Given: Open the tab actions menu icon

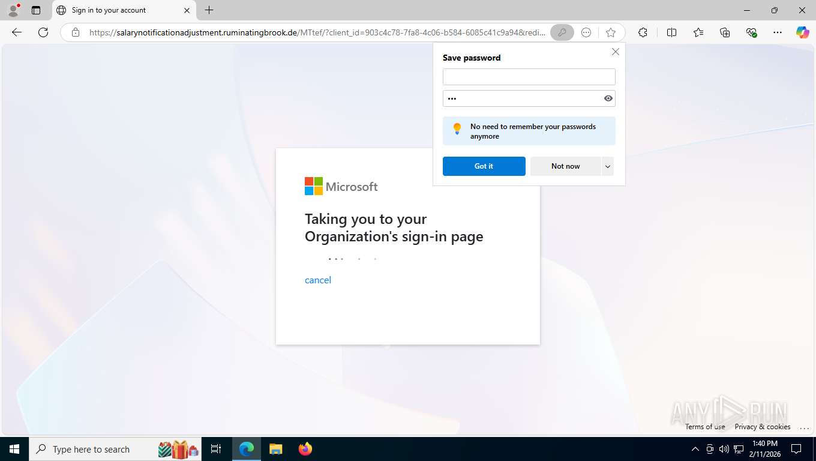Looking at the screenshot, I should click(36, 10).
